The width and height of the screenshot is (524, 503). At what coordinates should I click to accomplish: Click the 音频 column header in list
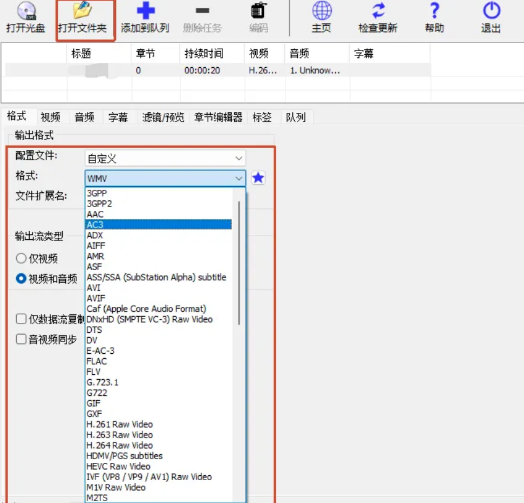click(317, 53)
